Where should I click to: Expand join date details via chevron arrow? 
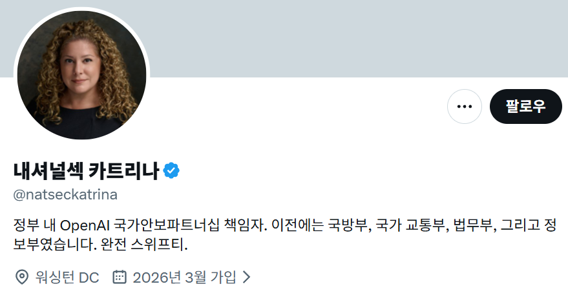[246, 277]
